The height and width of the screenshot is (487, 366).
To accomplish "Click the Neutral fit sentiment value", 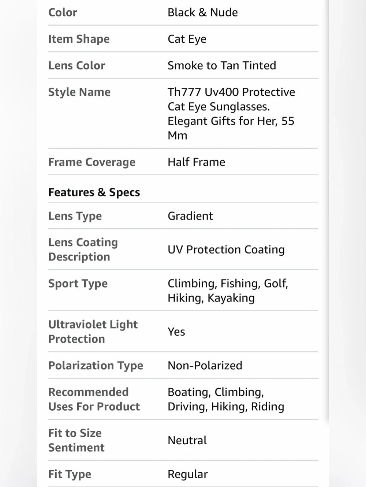I will click(x=187, y=440).
